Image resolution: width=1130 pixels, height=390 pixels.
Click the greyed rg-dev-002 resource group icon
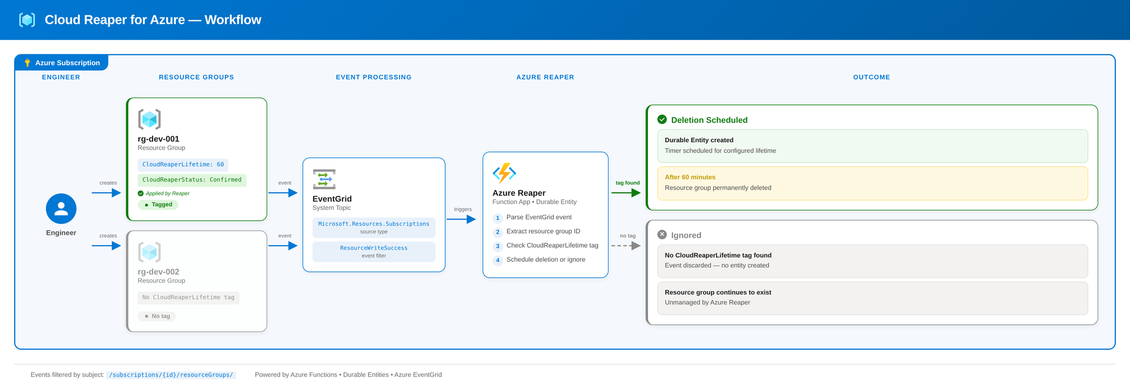pos(150,252)
